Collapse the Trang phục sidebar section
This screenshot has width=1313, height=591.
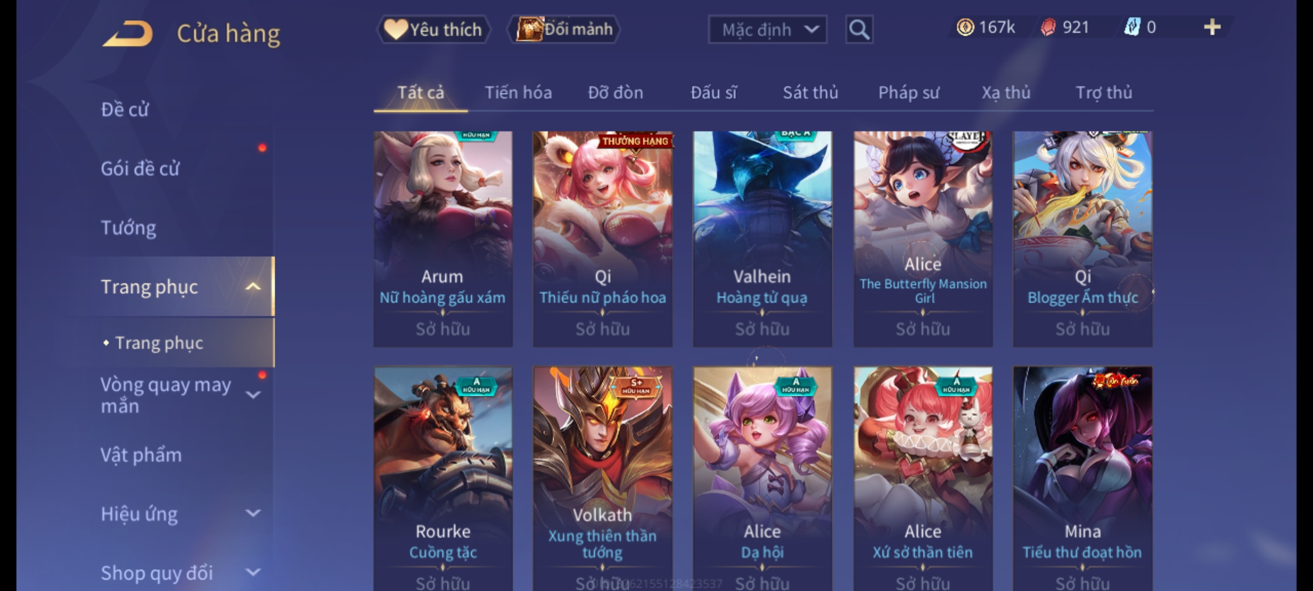click(x=253, y=287)
